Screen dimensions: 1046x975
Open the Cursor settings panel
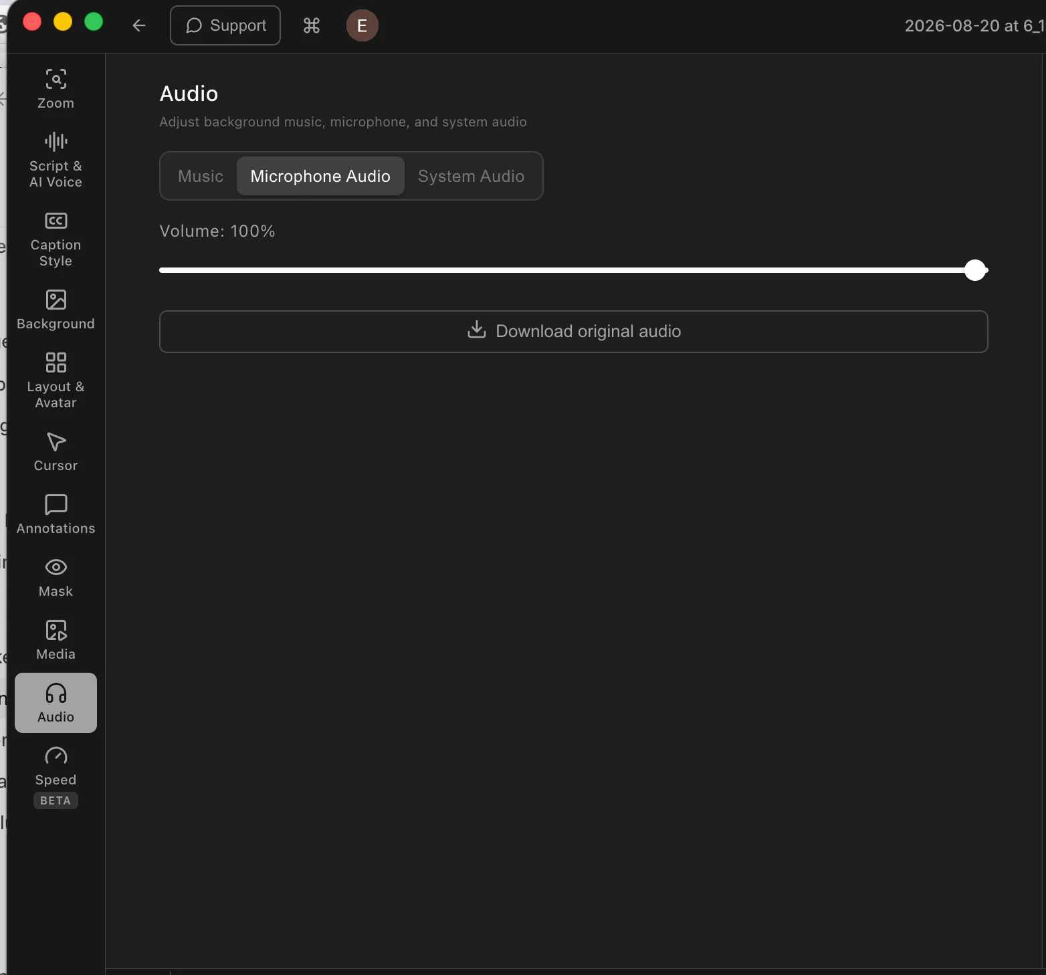56,451
